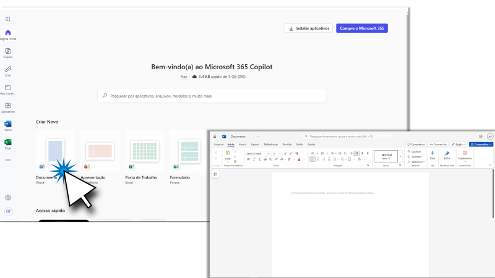Click the Colar paste icon
Image resolution: width=495 pixels, height=278 pixels.
click(x=228, y=153)
